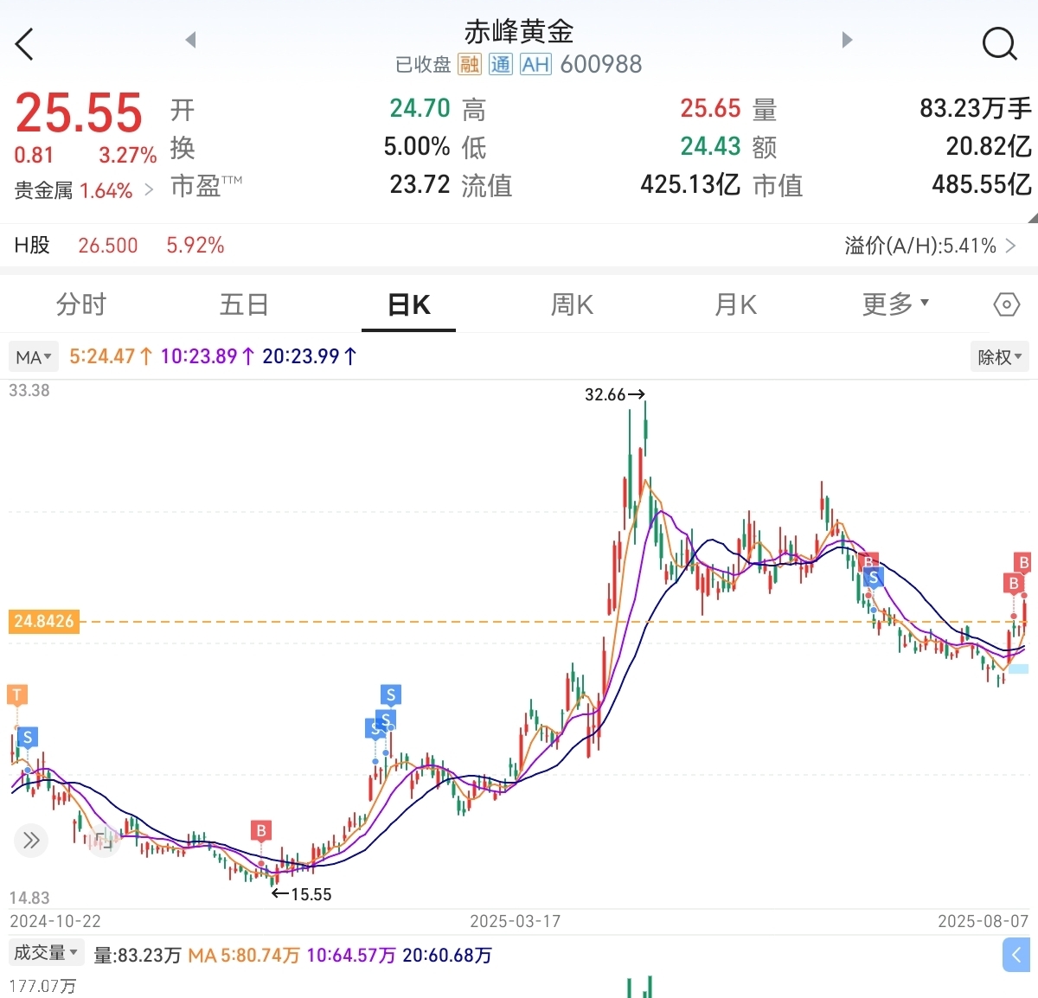The height and width of the screenshot is (998, 1038).
Task: Tap float value 425.13亿
Action: (x=690, y=184)
